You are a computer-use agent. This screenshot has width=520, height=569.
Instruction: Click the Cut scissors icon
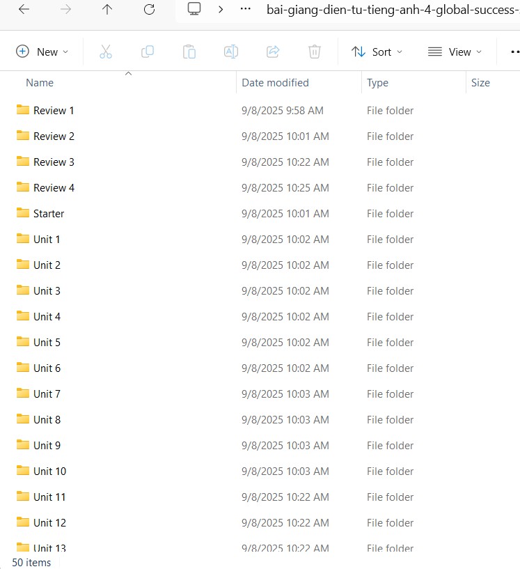pos(106,52)
